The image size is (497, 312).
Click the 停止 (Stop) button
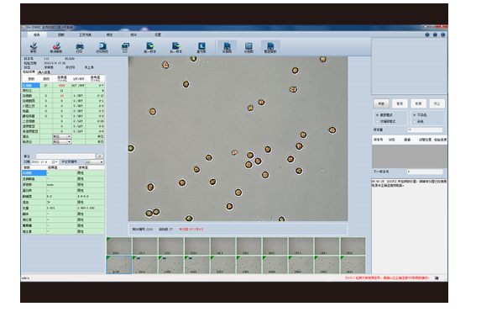point(437,103)
